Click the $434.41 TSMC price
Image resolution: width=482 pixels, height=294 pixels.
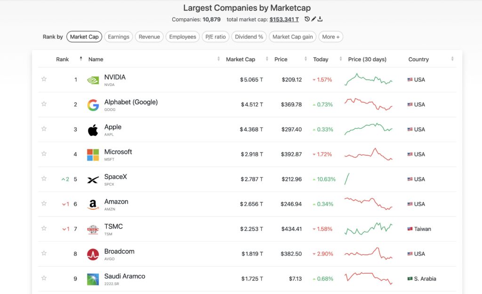click(291, 229)
